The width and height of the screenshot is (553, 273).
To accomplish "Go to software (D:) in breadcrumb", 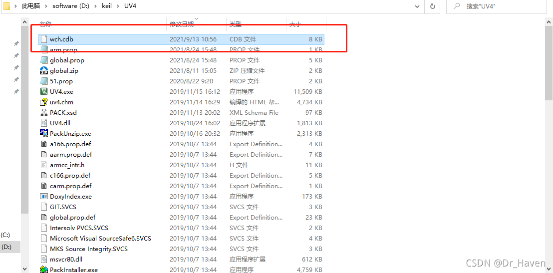I will 70,6.
